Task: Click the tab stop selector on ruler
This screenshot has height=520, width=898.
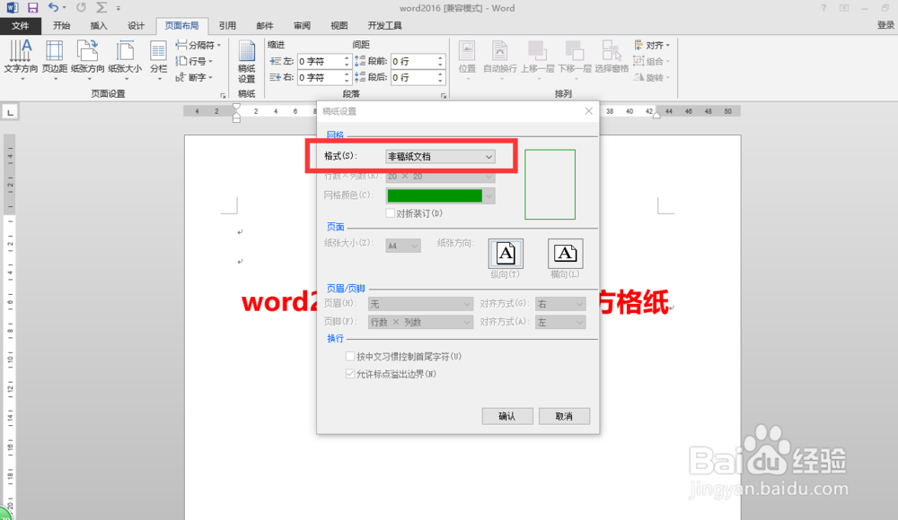Action: 10,112
